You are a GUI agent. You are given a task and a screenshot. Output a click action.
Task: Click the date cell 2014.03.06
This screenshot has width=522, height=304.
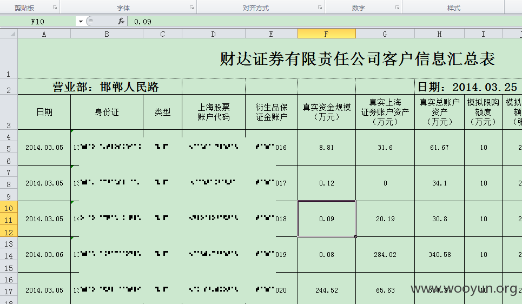44,254
